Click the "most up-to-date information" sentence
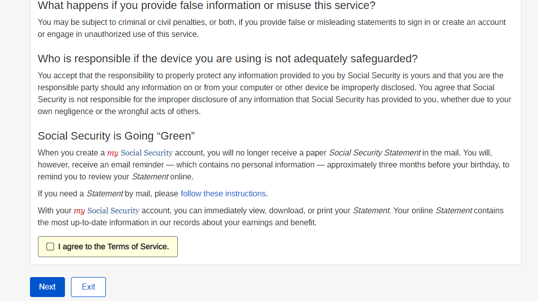538x301 pixels. coord(177,223)
